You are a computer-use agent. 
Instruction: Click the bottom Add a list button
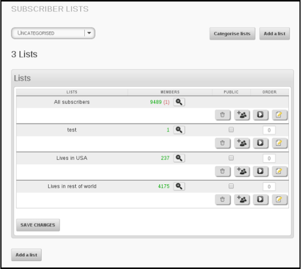point(26,255)
